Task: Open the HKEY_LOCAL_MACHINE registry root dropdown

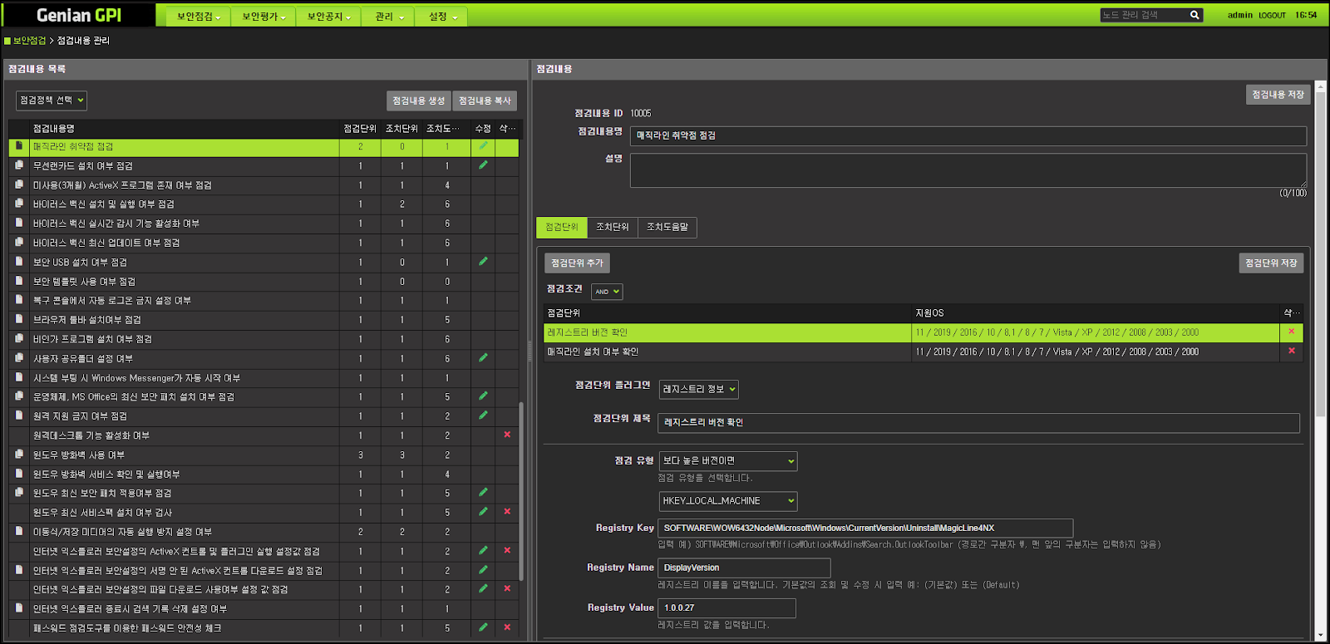Action: pos(728,501)
